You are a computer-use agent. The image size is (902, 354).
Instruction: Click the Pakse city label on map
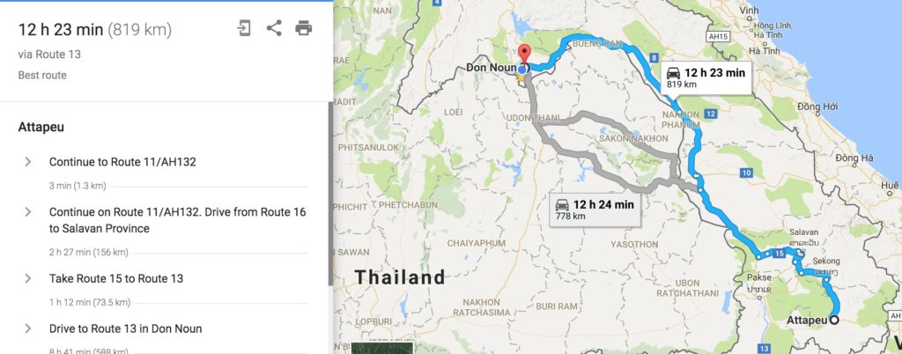point(758,277)
